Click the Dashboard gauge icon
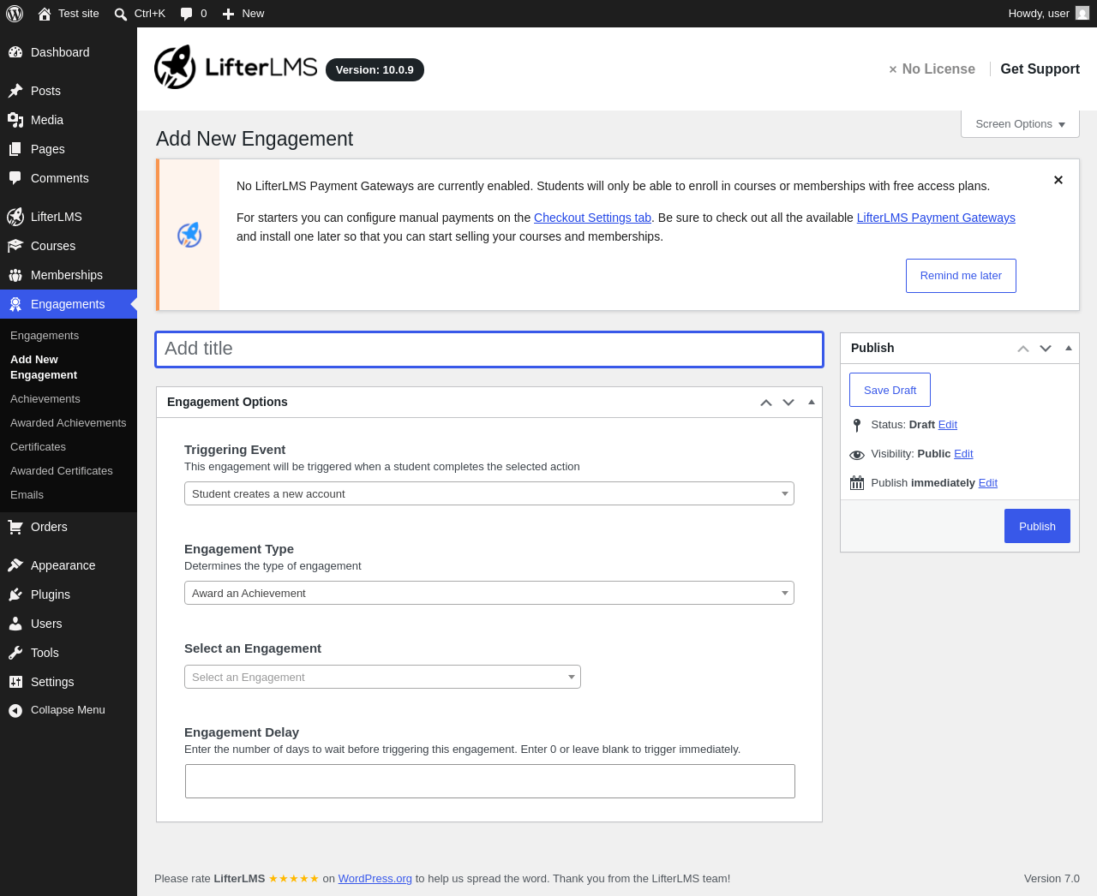This screenshot has width=1097, height=896. tap(15, 52)
